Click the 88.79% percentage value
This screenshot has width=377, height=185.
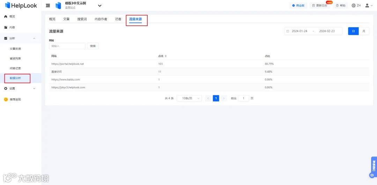[269, 64]
